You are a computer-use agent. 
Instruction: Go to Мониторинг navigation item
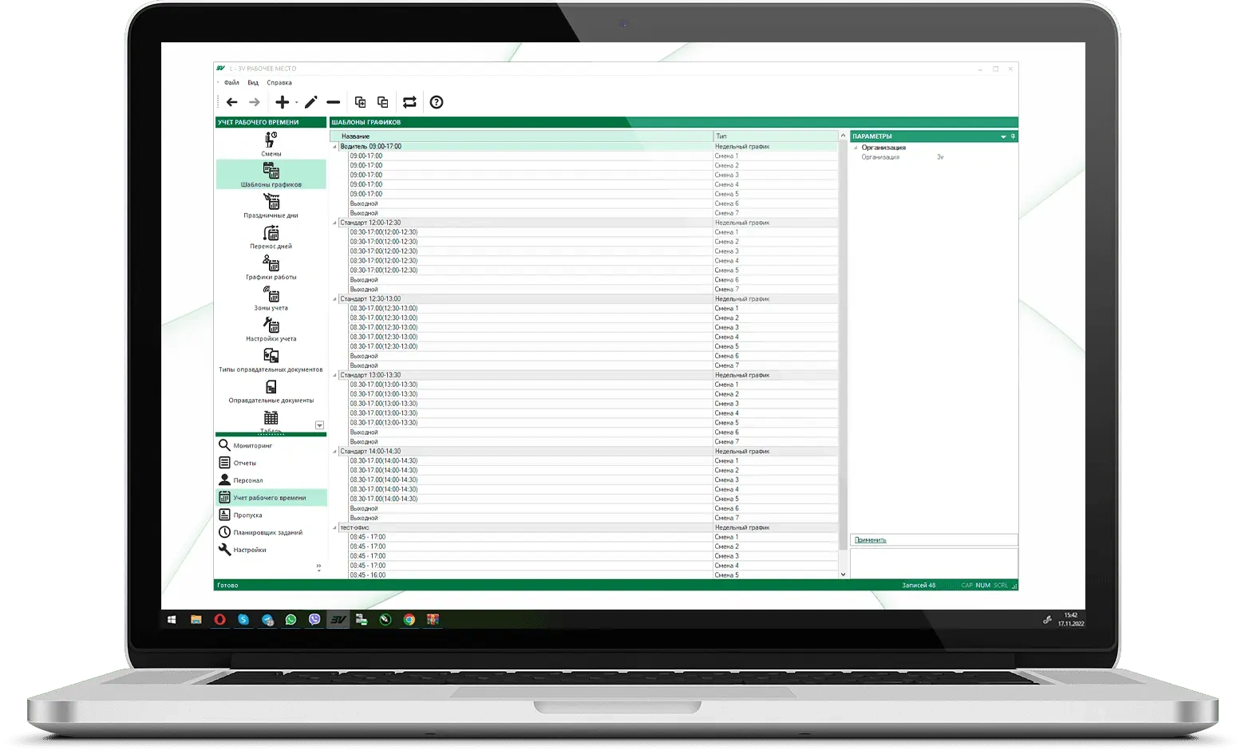click(252, 445)
